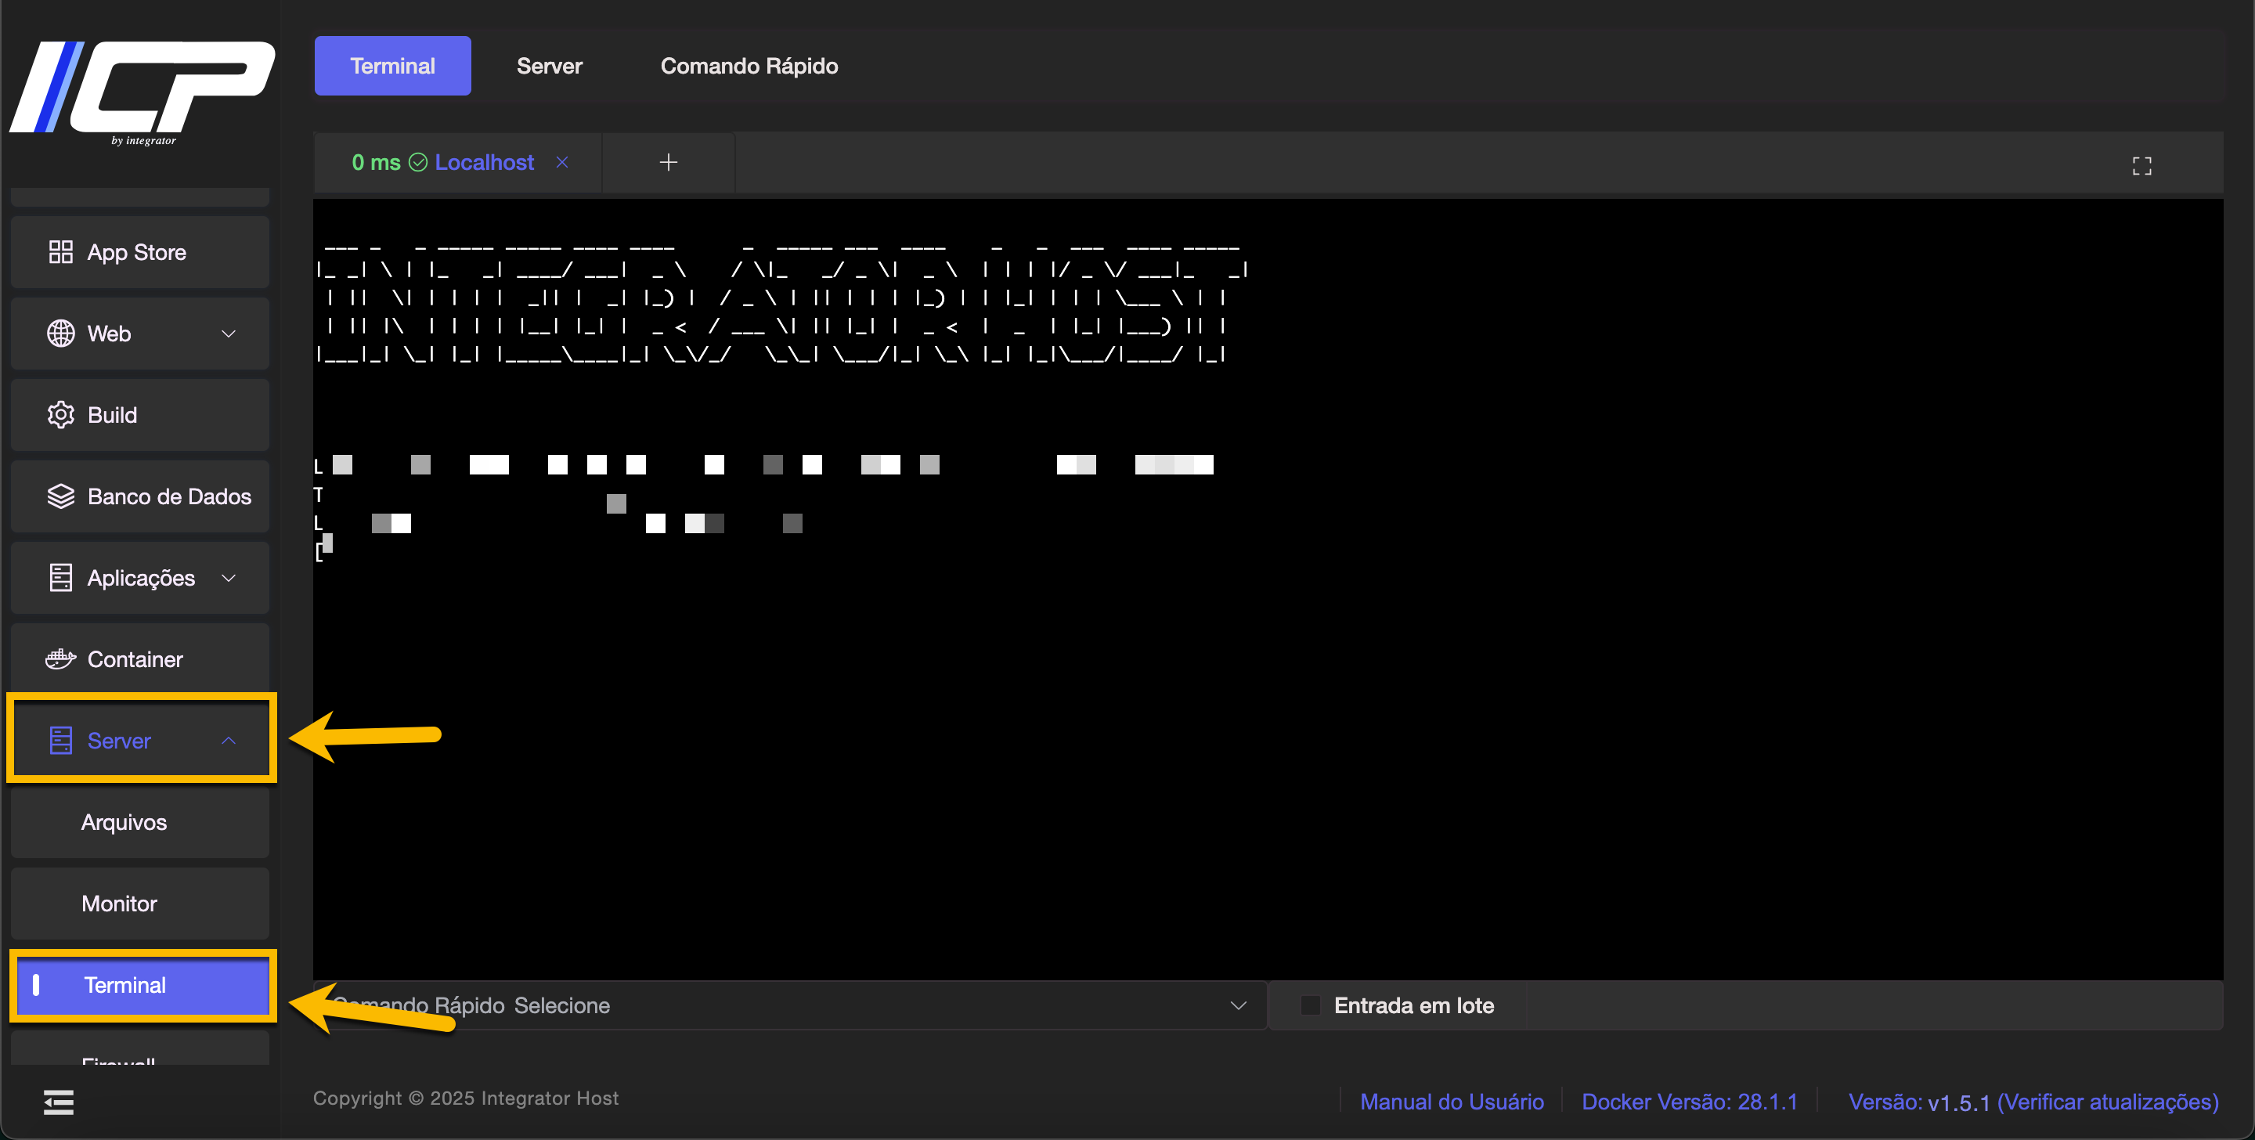Open Monitor in sidebar
Screen dimensions: 2255x1140
pos(119,904)
